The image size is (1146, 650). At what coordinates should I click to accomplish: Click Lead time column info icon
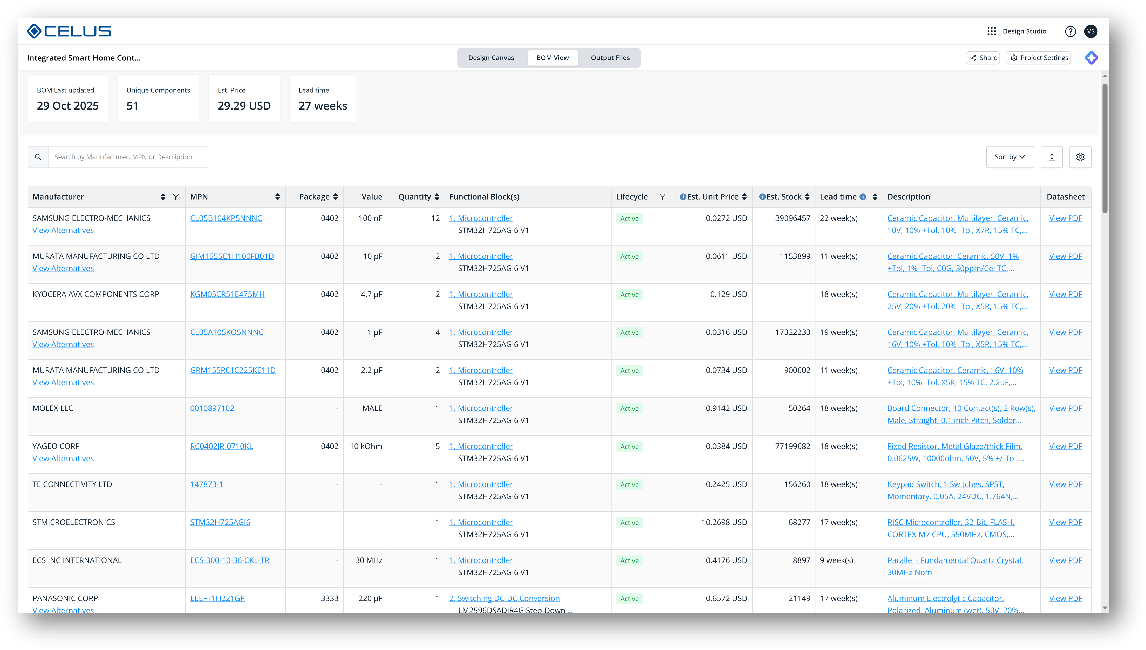coord(863,197)
